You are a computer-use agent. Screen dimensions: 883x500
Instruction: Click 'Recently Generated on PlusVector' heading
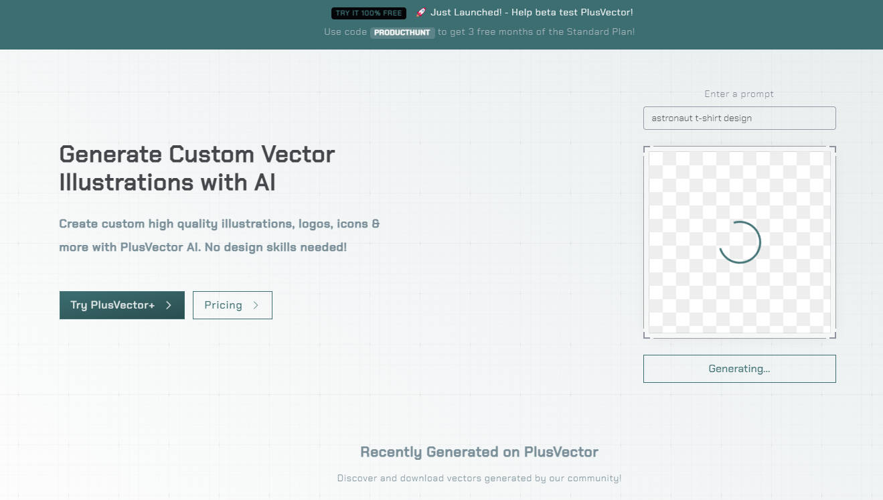pos(479,452)
